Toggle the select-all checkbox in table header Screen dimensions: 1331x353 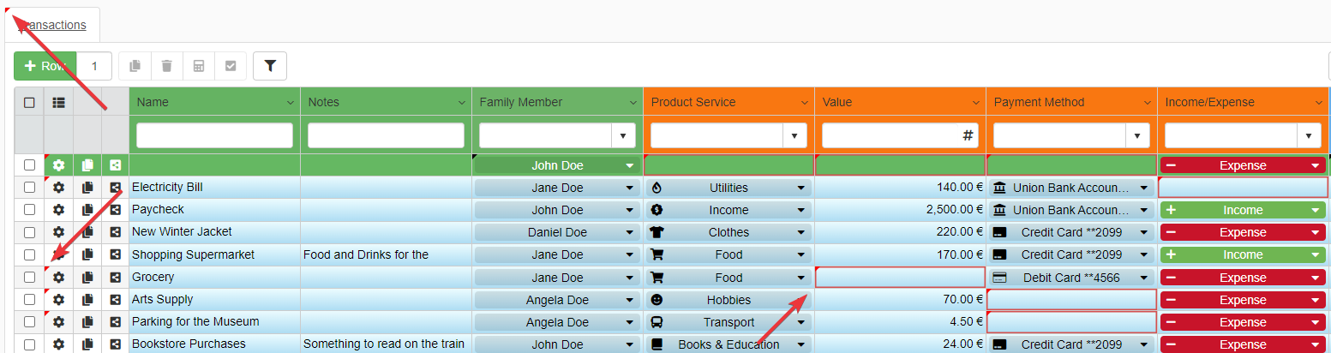(x=29, y=102)
